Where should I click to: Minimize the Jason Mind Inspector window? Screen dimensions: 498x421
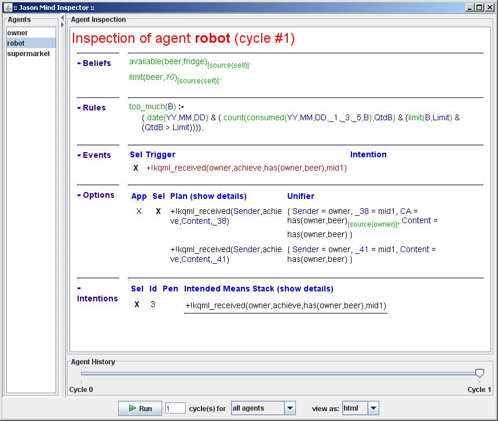(470, 7)
